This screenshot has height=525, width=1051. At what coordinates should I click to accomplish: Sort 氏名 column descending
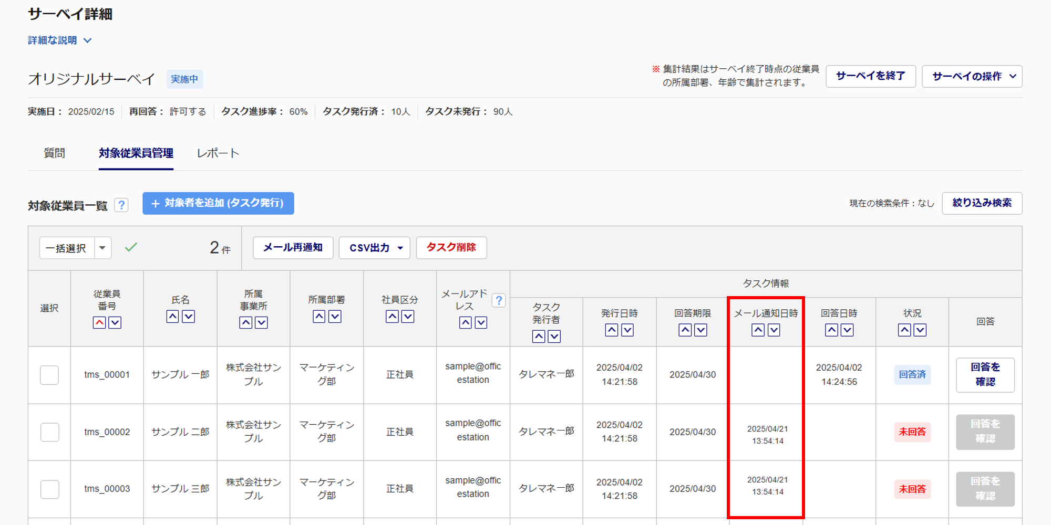pos(188,316)
